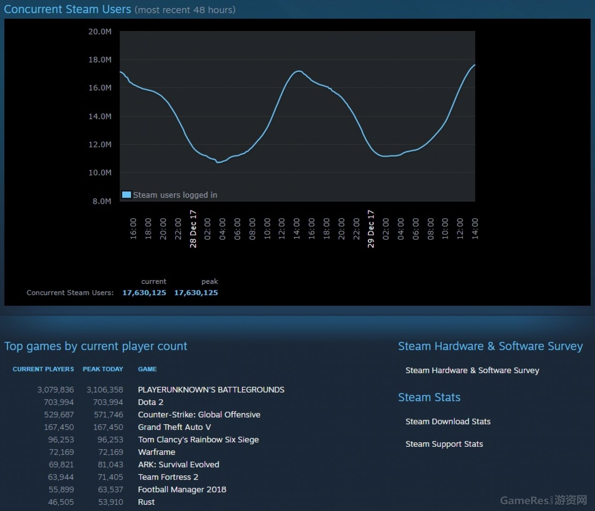
Task: Click Dota 2 current players 703,994
Action: pyautogui.click(x=59, y=402)
